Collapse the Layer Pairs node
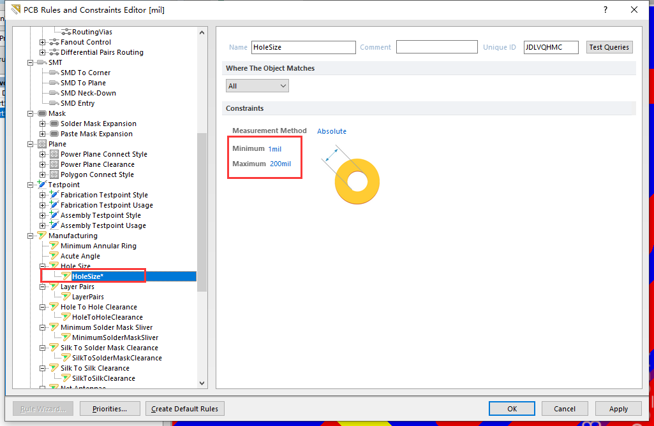This screenshot has height=426, width=654. tap(43, 287)
